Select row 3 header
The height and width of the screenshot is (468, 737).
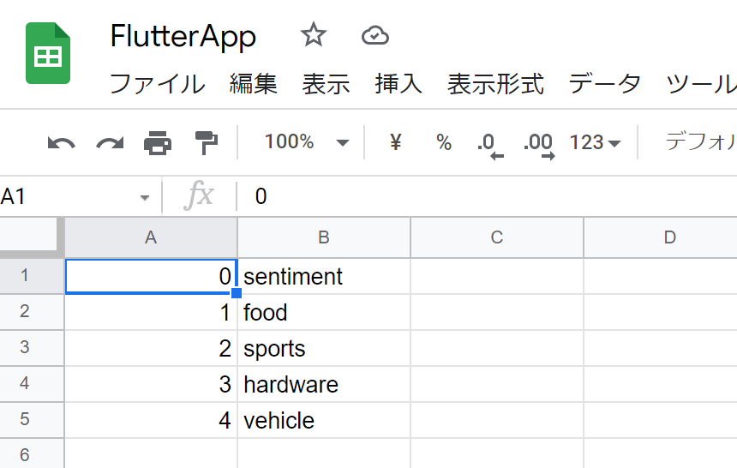[24, 348]
